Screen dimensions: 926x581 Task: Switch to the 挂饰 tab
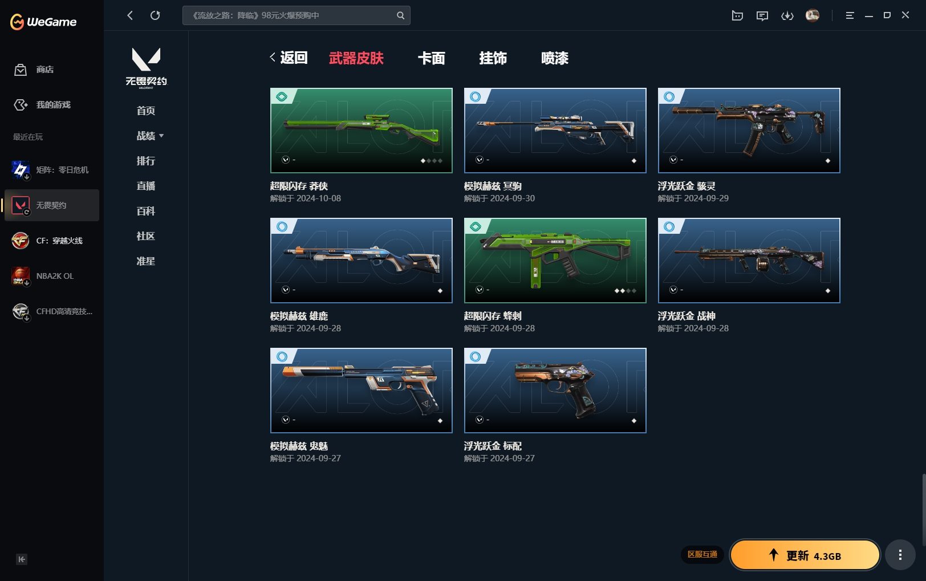coord(493,58)
